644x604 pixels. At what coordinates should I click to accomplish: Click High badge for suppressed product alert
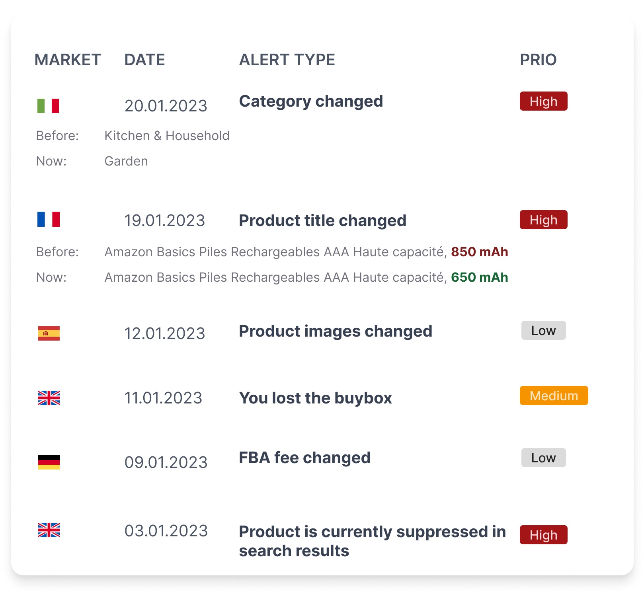543,535
